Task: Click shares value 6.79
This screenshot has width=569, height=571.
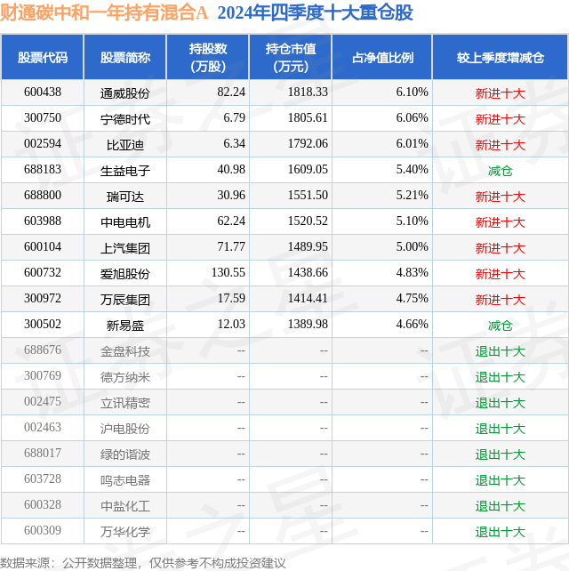Action: tap(234, 118)
